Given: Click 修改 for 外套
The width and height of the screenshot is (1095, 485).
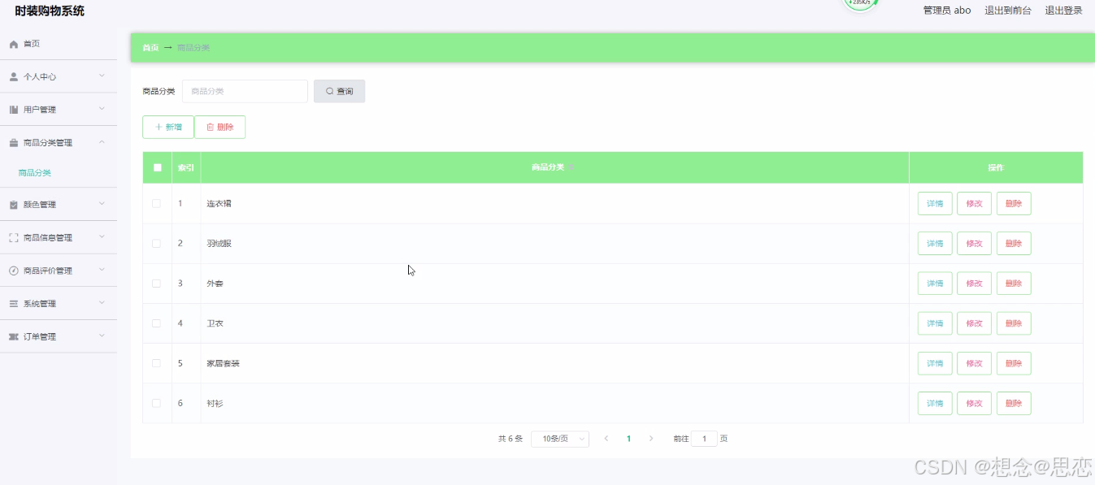Looking at the screenshot, I should pos(974,284).
